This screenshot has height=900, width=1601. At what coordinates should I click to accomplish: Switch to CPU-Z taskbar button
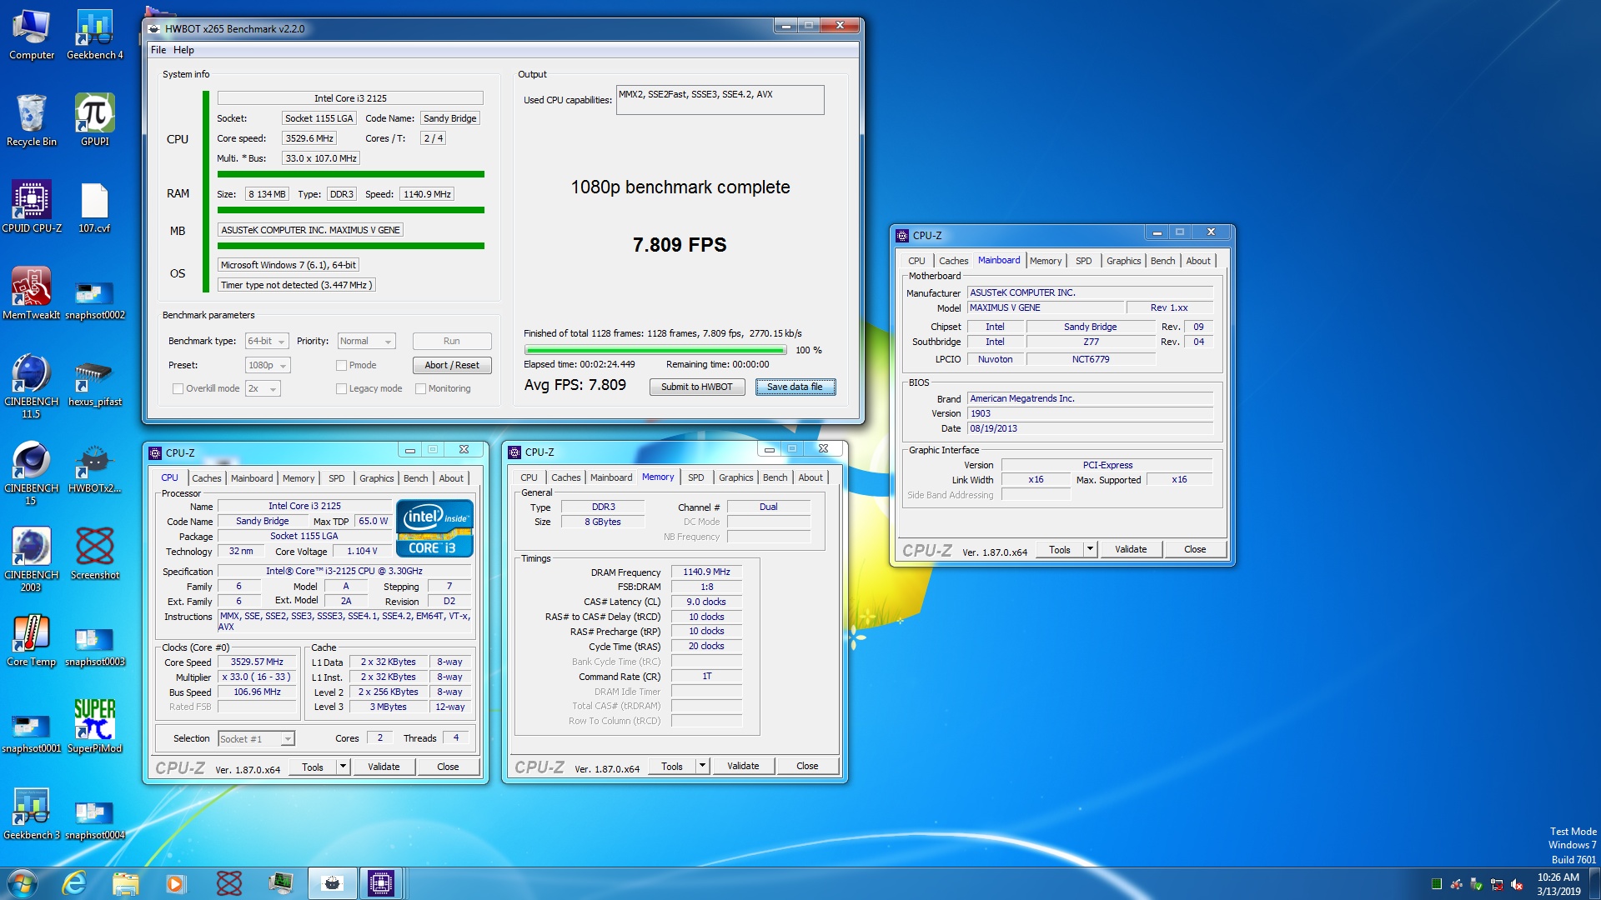click(380, 882)
